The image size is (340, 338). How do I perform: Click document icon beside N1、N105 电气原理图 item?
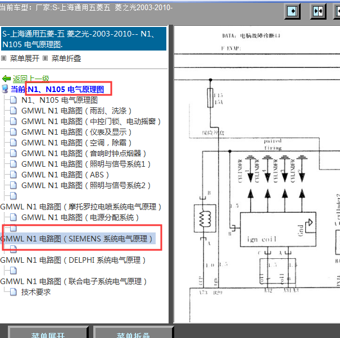[13, 100]
